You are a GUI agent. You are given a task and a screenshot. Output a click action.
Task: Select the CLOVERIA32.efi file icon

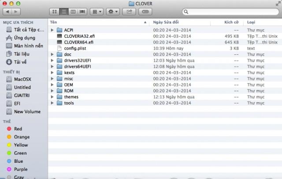(59, 36)
